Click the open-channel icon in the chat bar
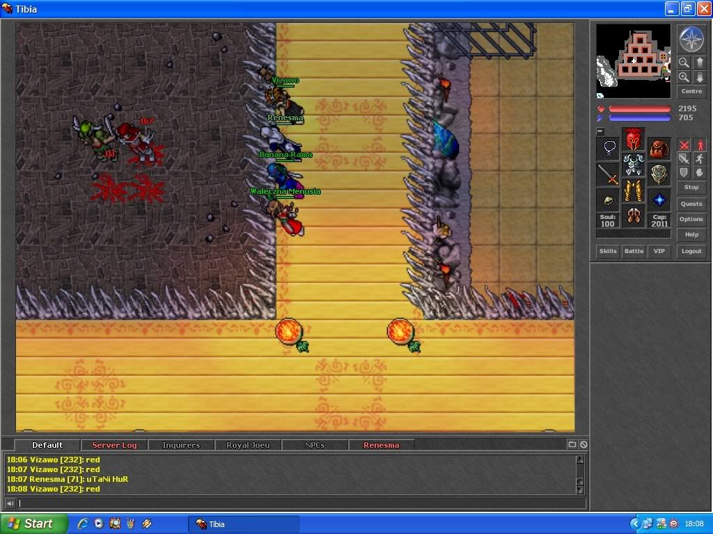This screenshot has height=534, width=713. 572,444
